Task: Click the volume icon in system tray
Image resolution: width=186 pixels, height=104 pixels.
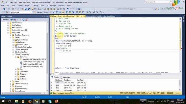Action: pyautogui.click(x=164, y=101)
